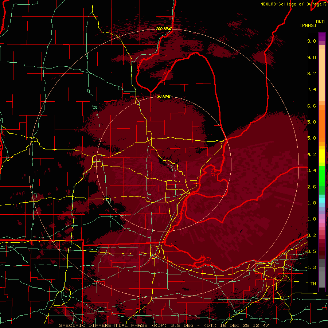The width and height of the screenshot is (328, 328).
Task: Click the TH threshold label
Action: (313, 284)
